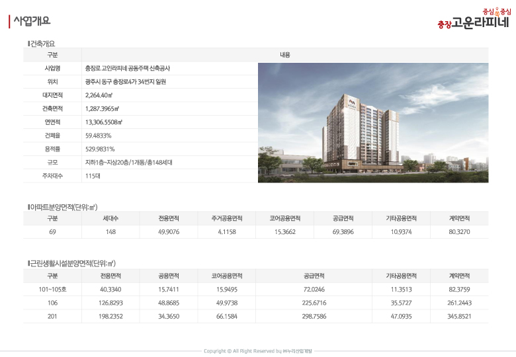Click the building rendering image
The image size is (516, 357).
[x=373, y=122]
